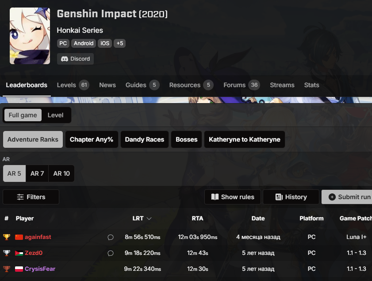Click the 36 badge beside Forums
The image size is (372, 281).
(x=254, y=85)
